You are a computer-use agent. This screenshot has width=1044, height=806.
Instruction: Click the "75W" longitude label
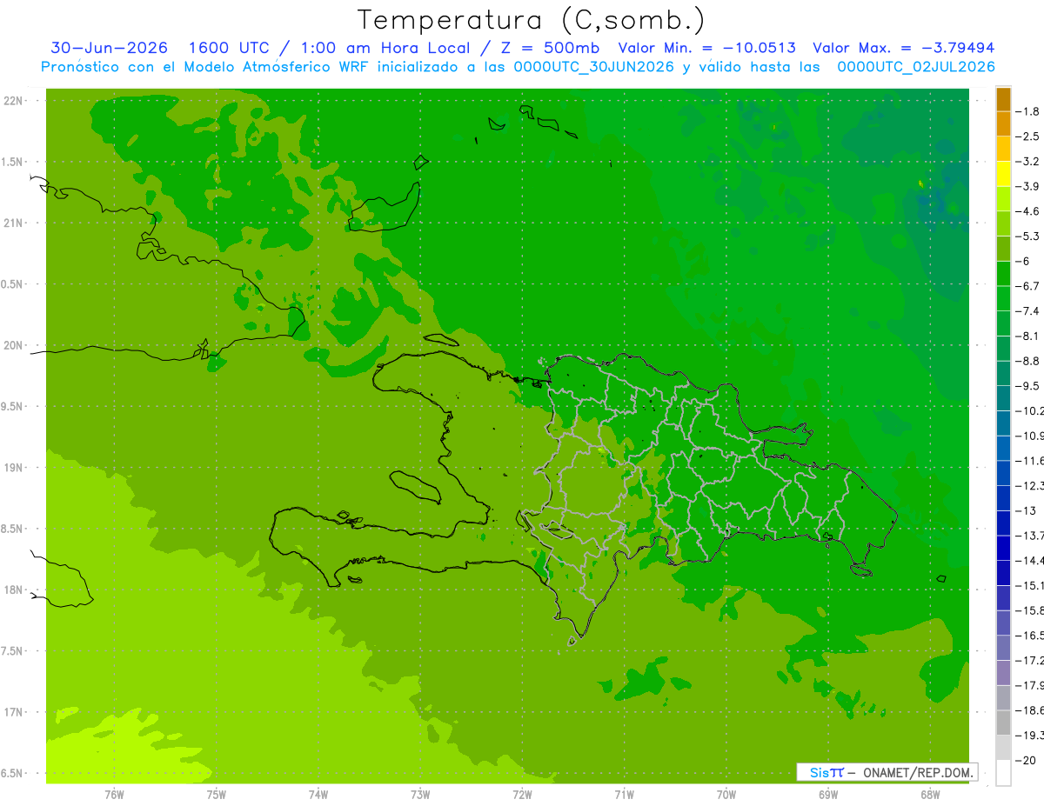[x=217, y=794]
